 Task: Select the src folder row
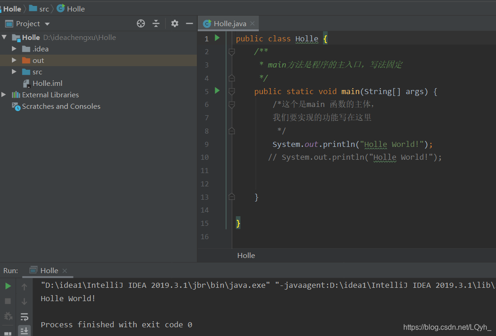pyautogui.click(x=98, y=72)
